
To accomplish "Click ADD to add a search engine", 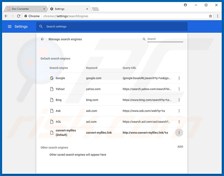I will pos(180,147).
